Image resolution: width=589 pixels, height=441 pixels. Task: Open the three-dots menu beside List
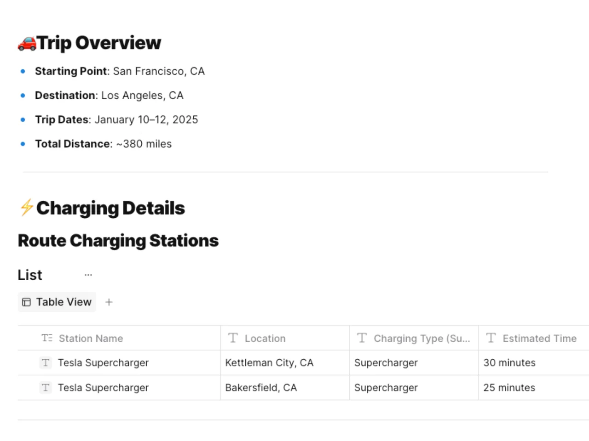pyautogui.click(x=88, y=275)
